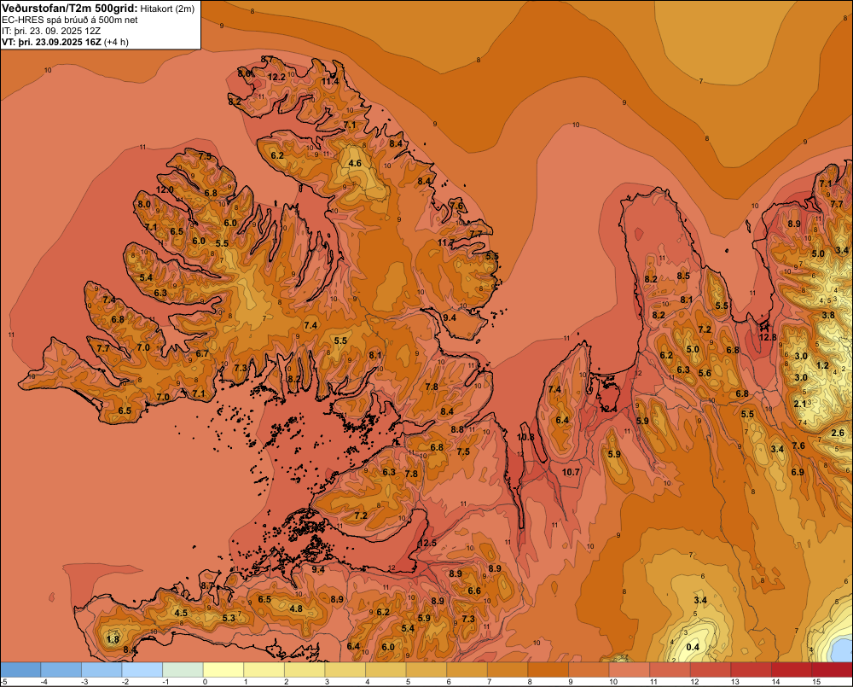The image size is (853, 687).
Task: Select the '6.9' temperature value
Action: (x=798, y=472)
